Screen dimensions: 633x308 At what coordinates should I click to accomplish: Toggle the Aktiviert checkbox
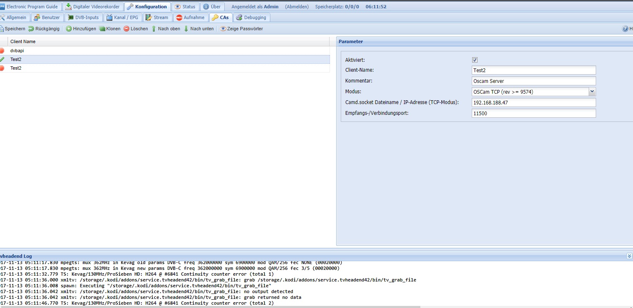click(475, 60)
